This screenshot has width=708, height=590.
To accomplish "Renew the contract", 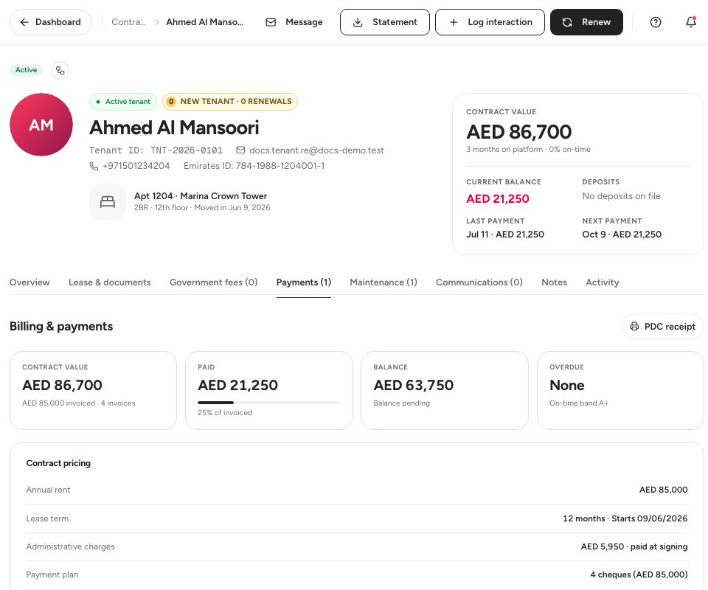I will (x=586, y=22).
